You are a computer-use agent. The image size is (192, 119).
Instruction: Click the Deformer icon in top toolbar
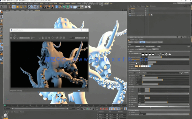[71, 7]
